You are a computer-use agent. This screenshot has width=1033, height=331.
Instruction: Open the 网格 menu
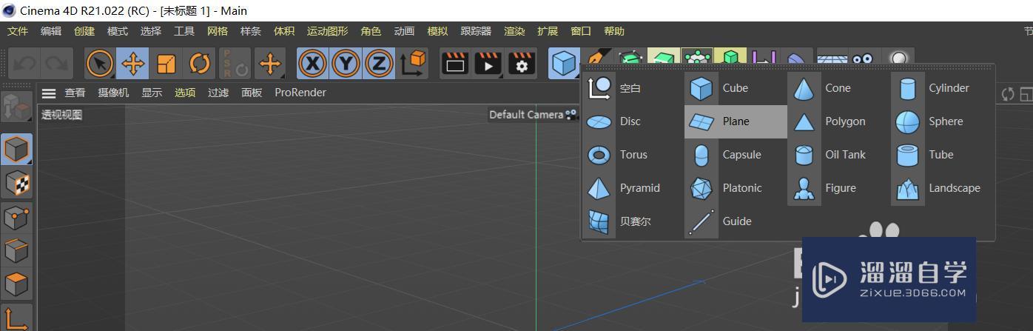point(218,31)
